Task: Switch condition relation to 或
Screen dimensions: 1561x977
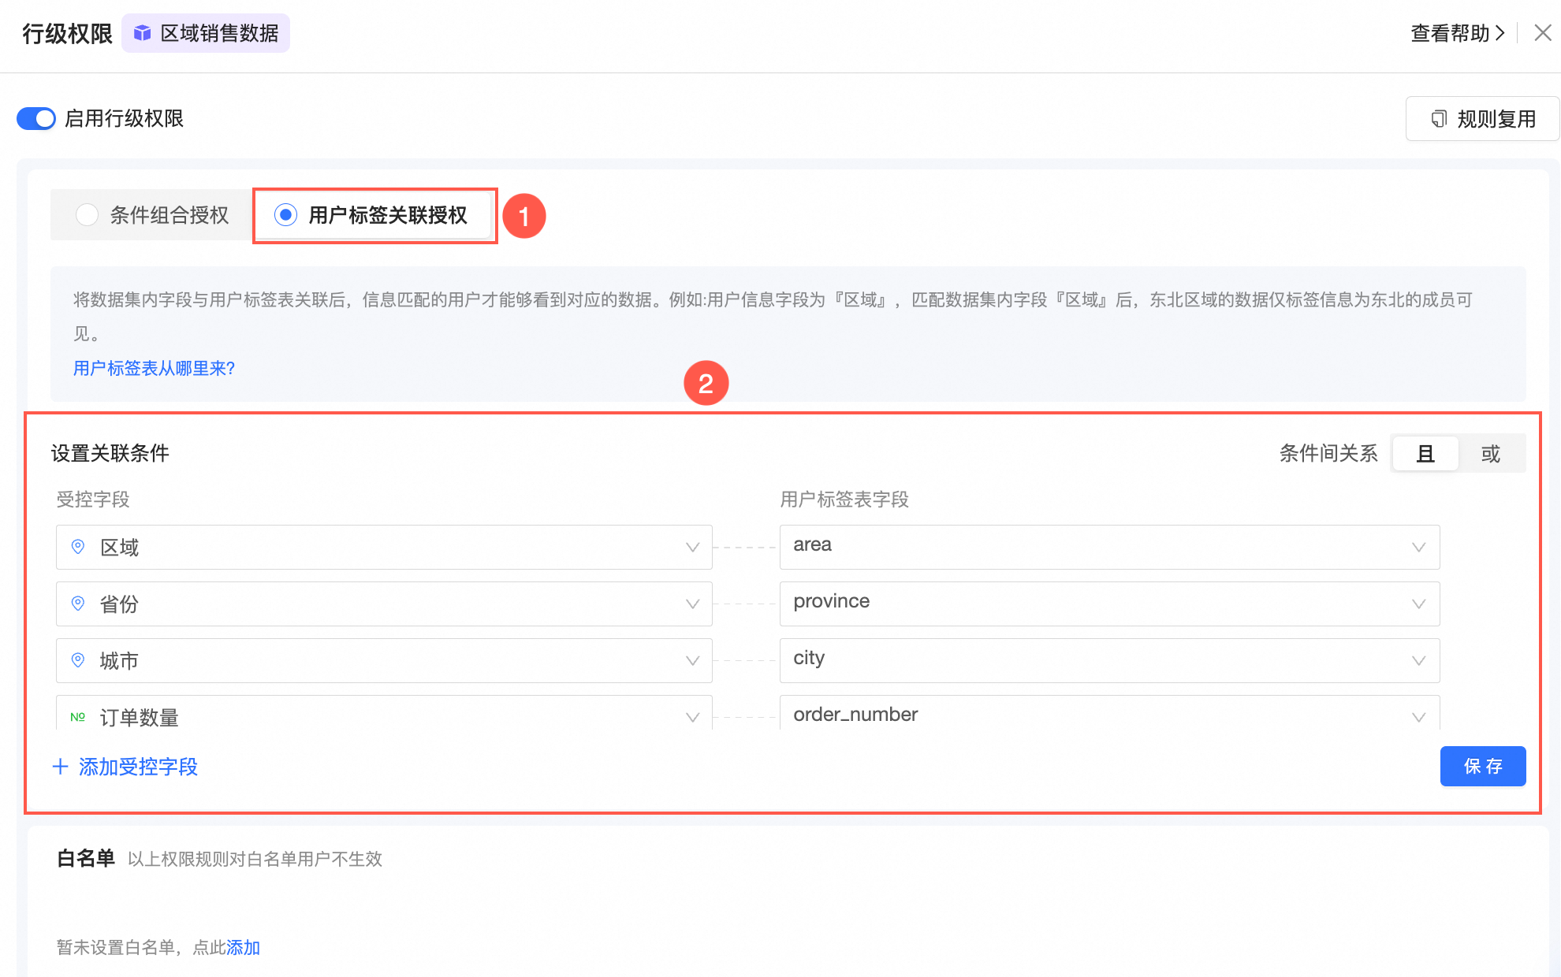Action: pyautogui.click(x=1490, y=454)
